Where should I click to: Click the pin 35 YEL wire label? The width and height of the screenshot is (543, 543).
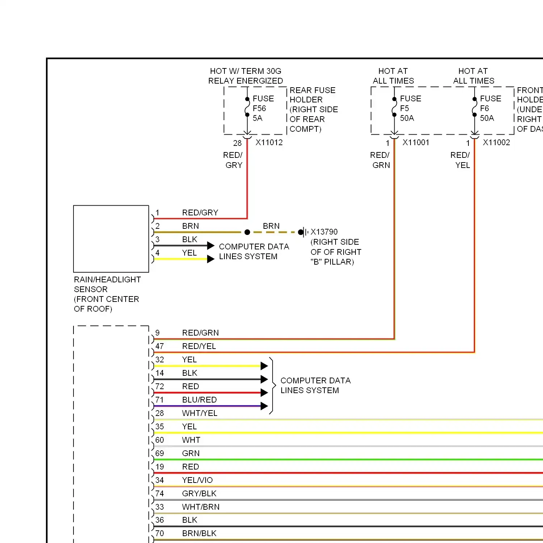pyautogui.click(x=189, y=426)
